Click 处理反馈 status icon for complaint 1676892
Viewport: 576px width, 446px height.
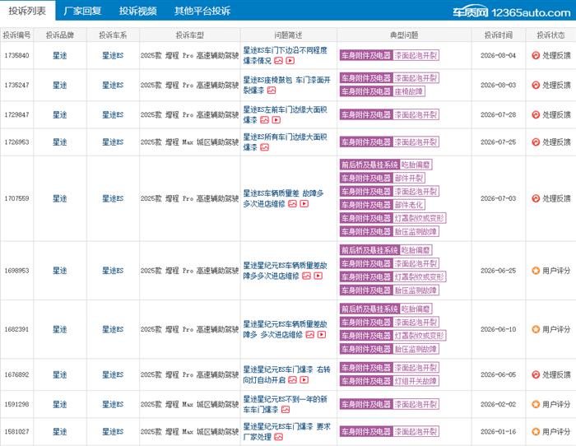pyautogui.click(x=536, y=374)
